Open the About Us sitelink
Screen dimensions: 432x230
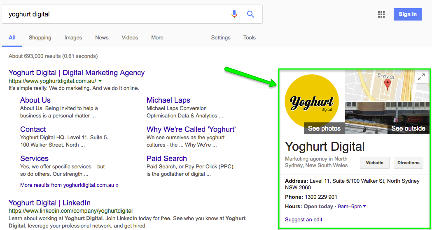point(35,100)
